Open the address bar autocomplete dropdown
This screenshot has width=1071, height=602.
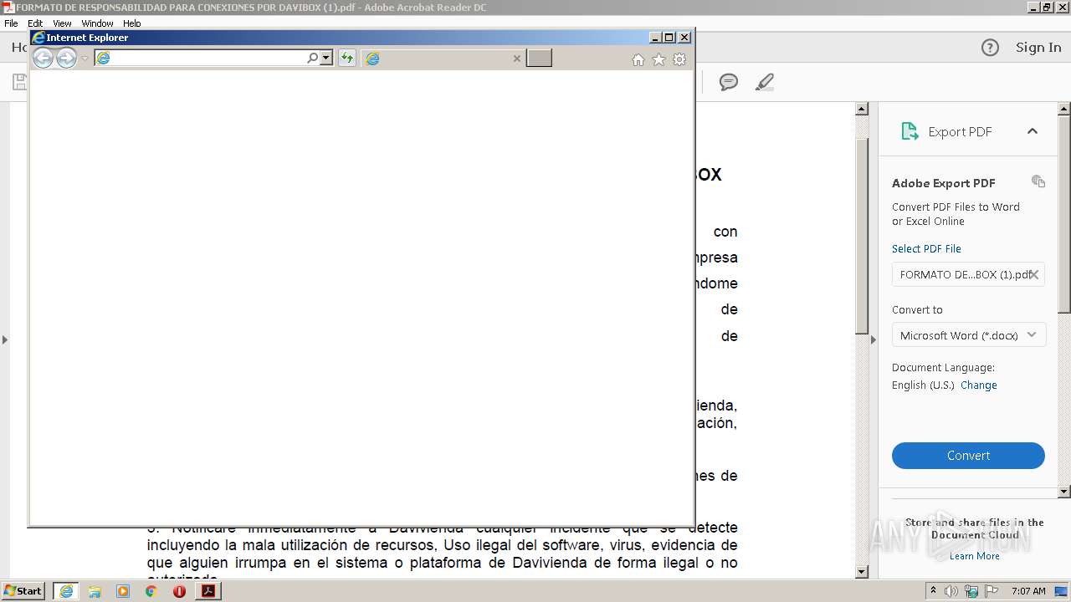coord(326,58)
